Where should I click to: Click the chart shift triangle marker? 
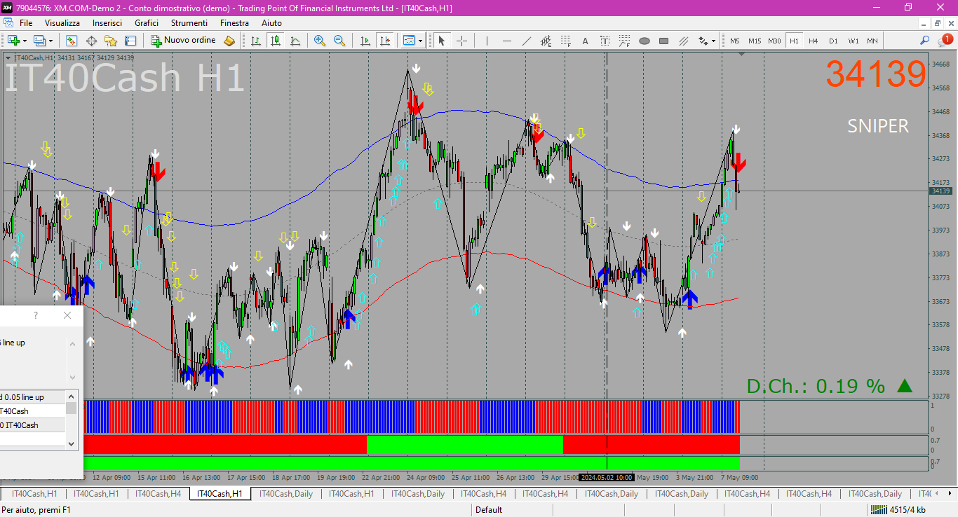coord(743,54)
